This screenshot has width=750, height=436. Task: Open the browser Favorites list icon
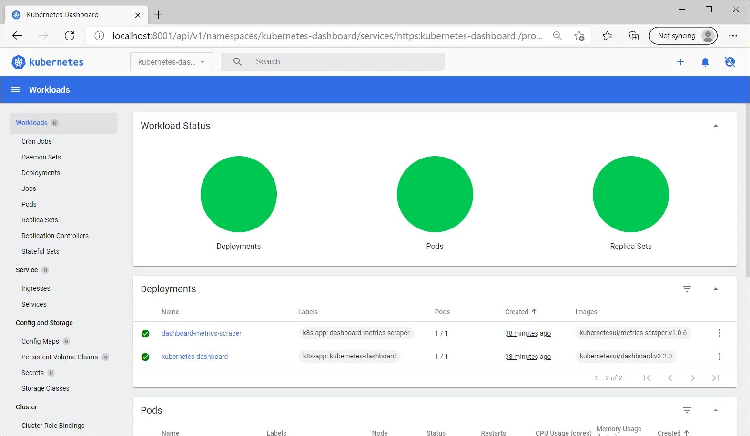coord(608,36)
